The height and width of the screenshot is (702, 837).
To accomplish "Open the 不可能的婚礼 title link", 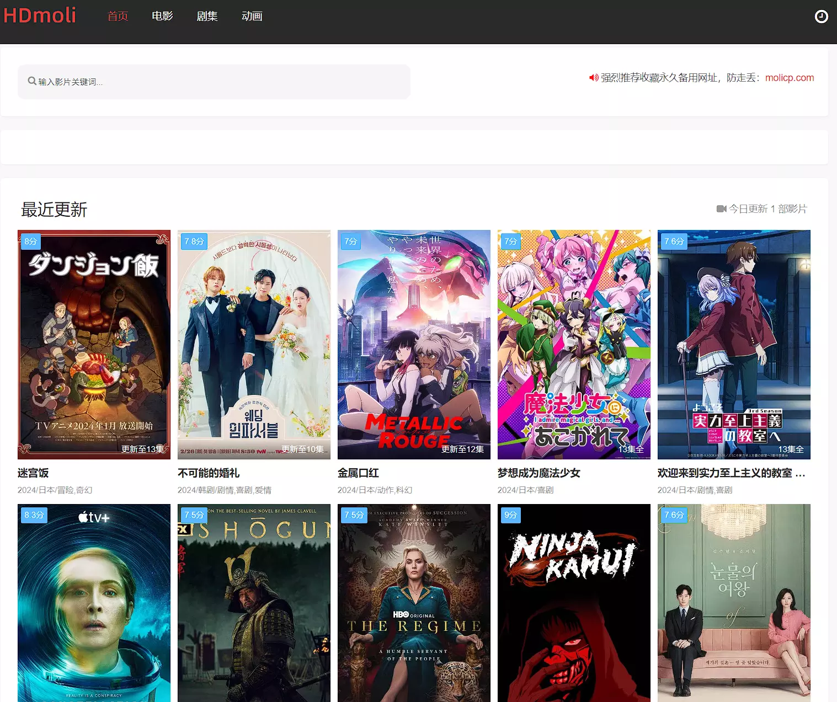I will coord(209,473).
